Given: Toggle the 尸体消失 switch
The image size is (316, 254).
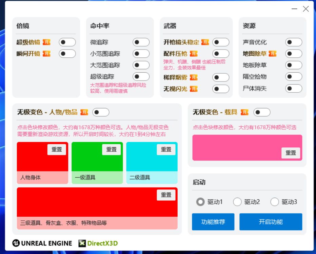Looking at the screenshot, I should point(294,88).
